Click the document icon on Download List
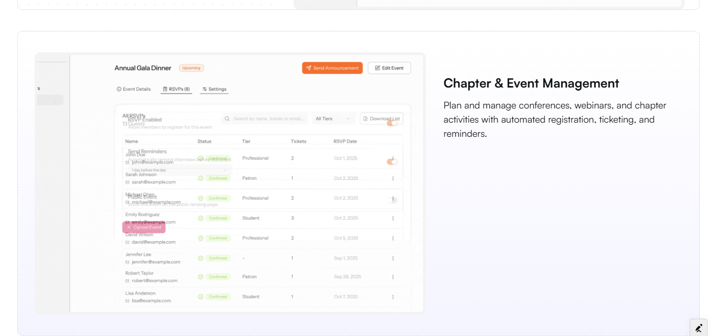The width and height of the screenshot is (717, 336). pyautogui.click(x=365, y=118)
